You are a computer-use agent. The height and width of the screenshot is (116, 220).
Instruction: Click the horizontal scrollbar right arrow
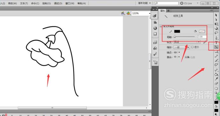pyautogui.click(x=147, y=108)
